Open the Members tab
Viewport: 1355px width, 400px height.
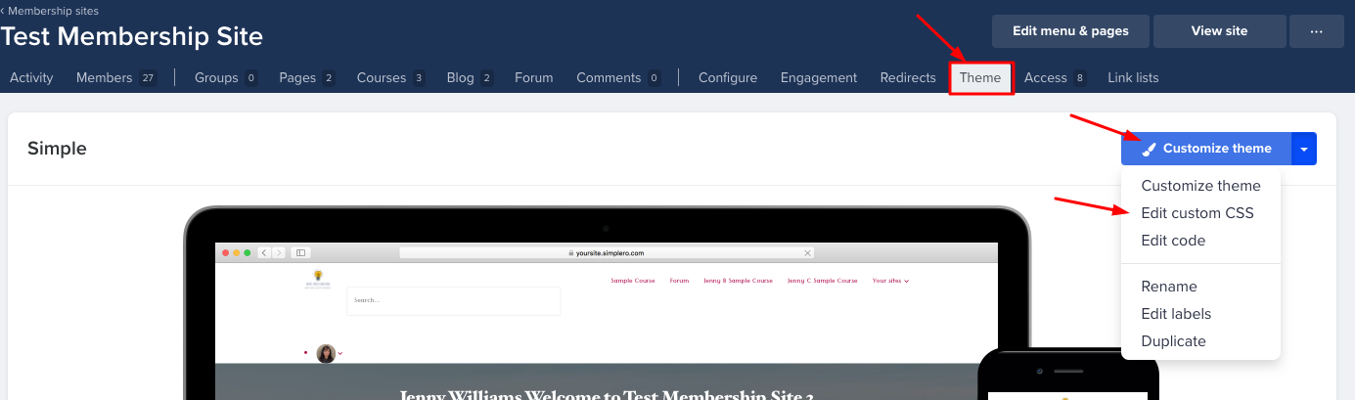coord(115,77)
